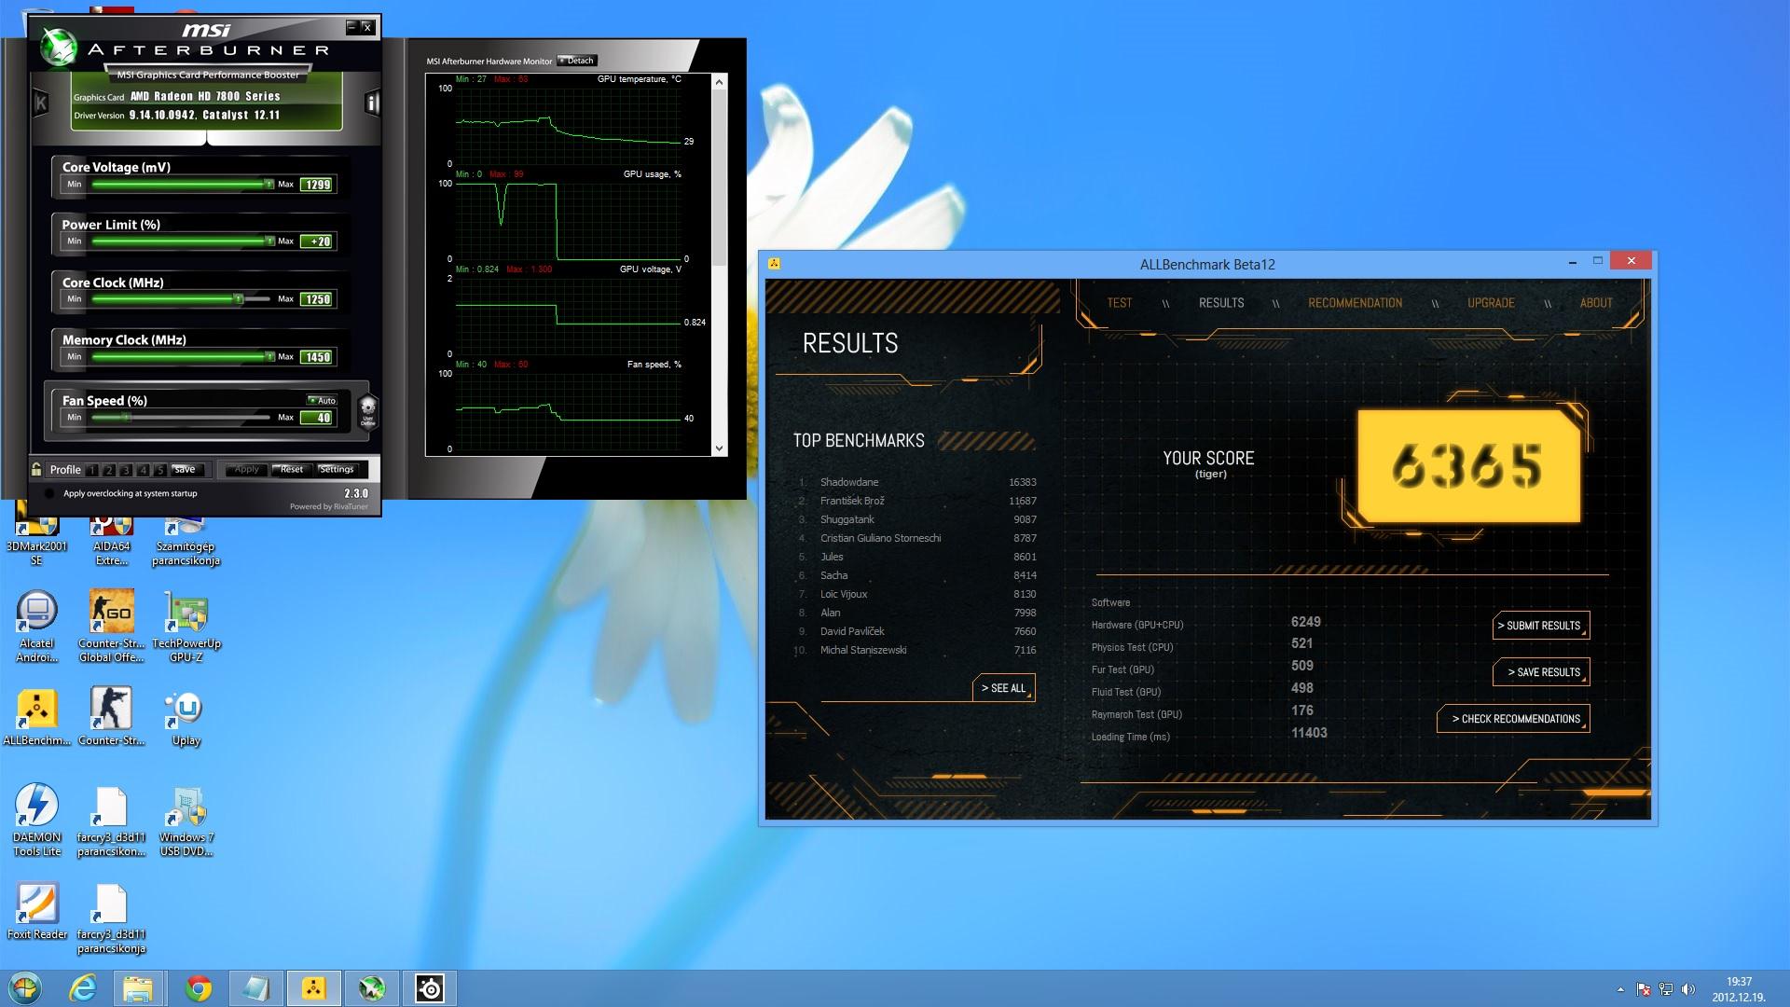Image resolution: width=1790 pixels, height=1007 pixels.
Task: Open Internet Explorer from taskbar
Action: tap(84, 988)
